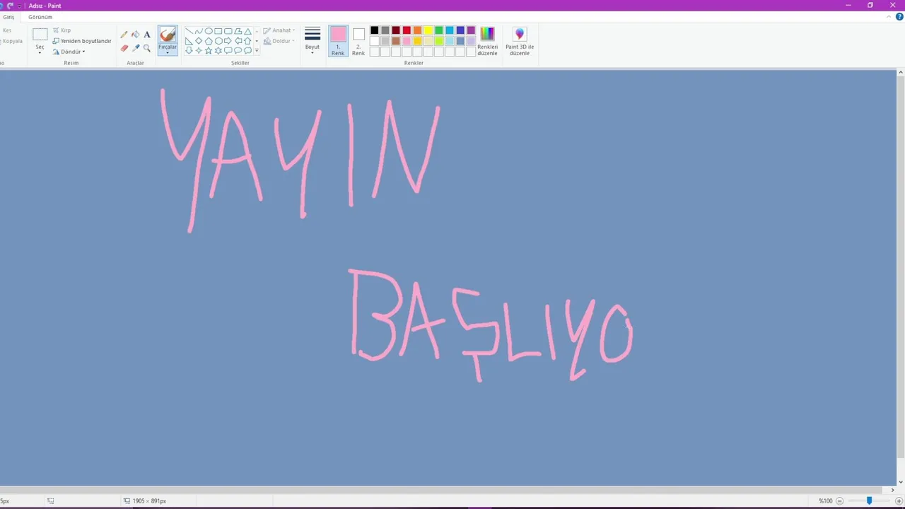Choose the down arrow shape
This screenshot has height=509, width=905.
[189, 51]
